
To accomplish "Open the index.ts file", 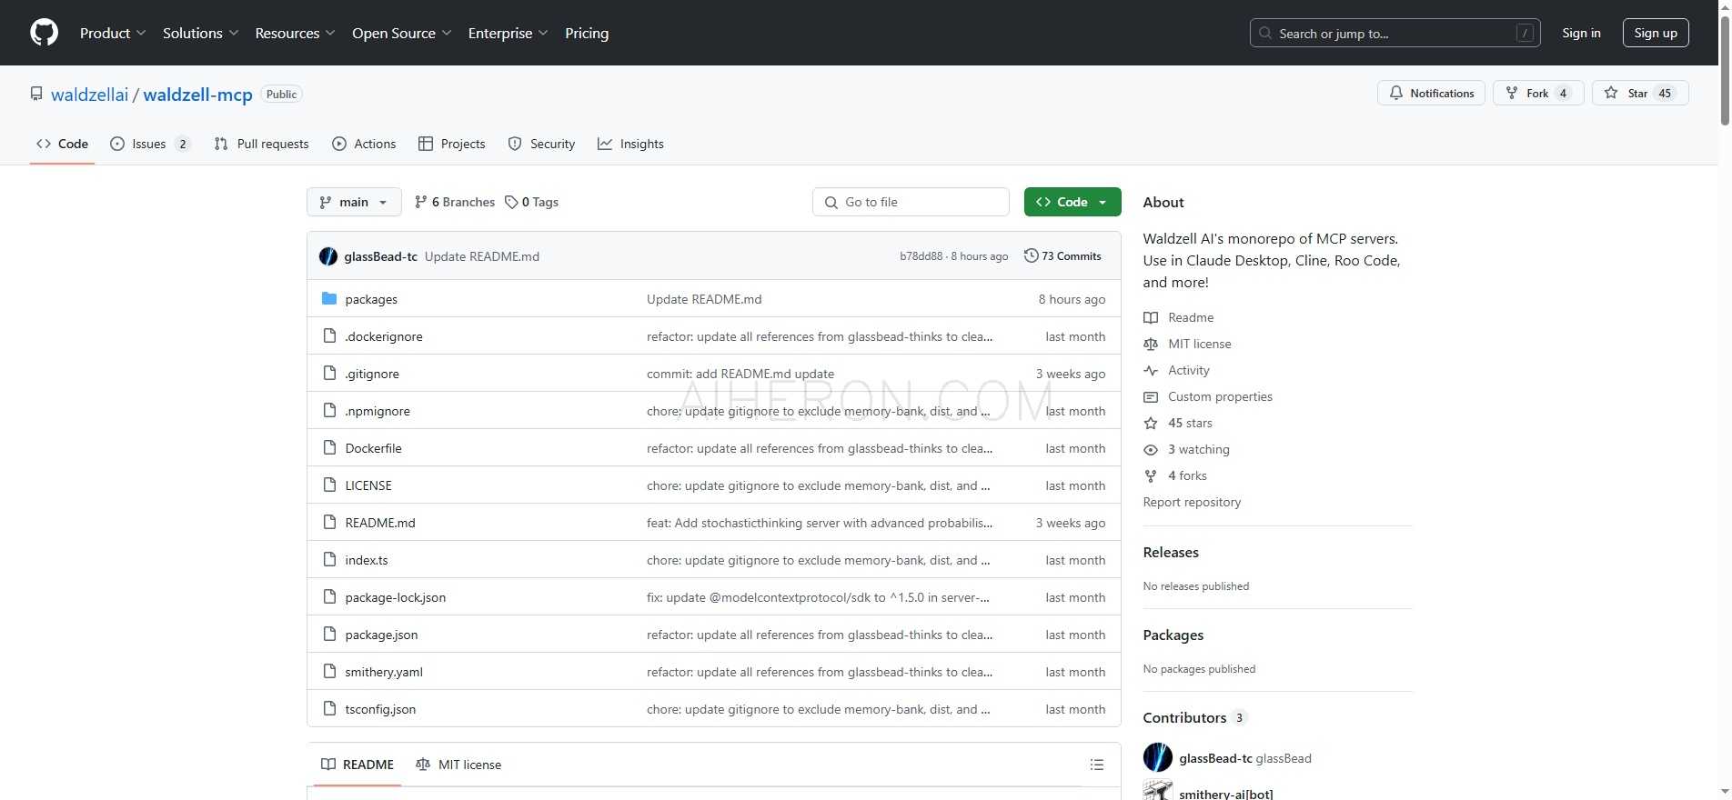I will 367,560.
